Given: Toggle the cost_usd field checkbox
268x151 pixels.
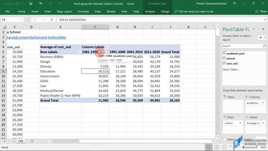Looking at the screenshot, I should pos(224,63).
